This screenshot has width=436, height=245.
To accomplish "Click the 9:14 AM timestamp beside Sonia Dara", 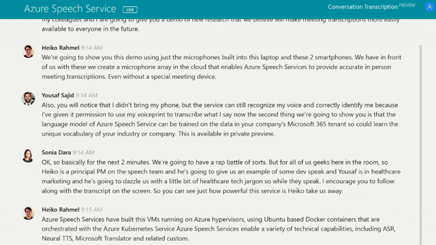I will point(83,152).
